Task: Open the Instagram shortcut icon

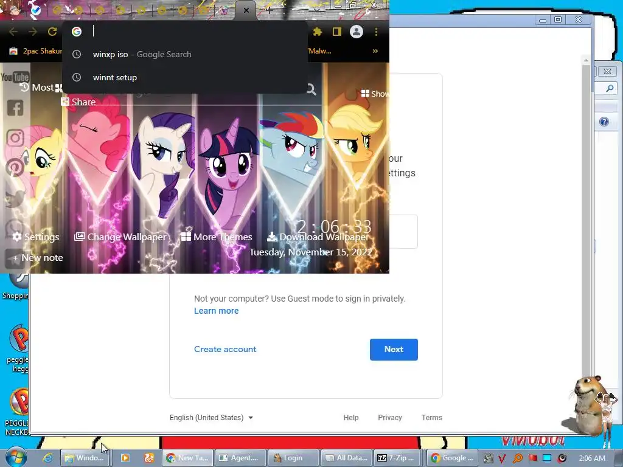Action: pyautogui.click(x=15, y=138)
